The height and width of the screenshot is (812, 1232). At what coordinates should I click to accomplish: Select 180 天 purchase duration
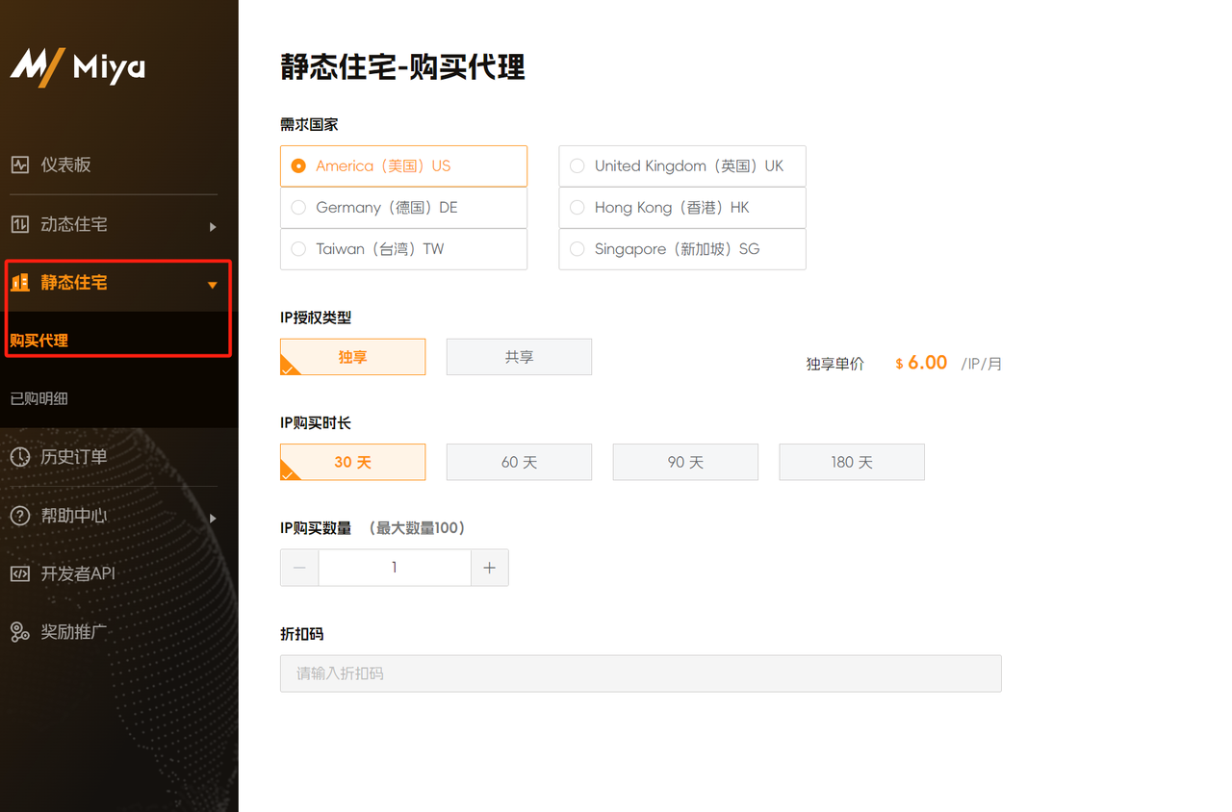point(852,462)
